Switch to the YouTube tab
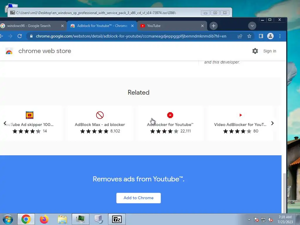300x225 pixels. 172,26
